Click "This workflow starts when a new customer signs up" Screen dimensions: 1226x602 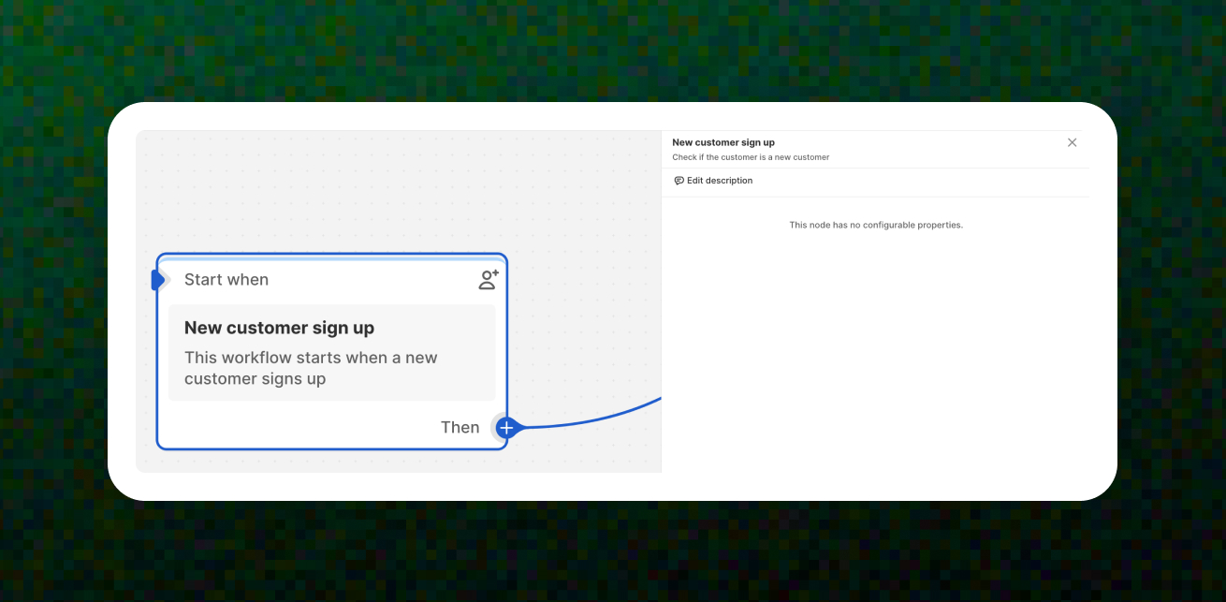pyautogui.click(x=311, y=368)
